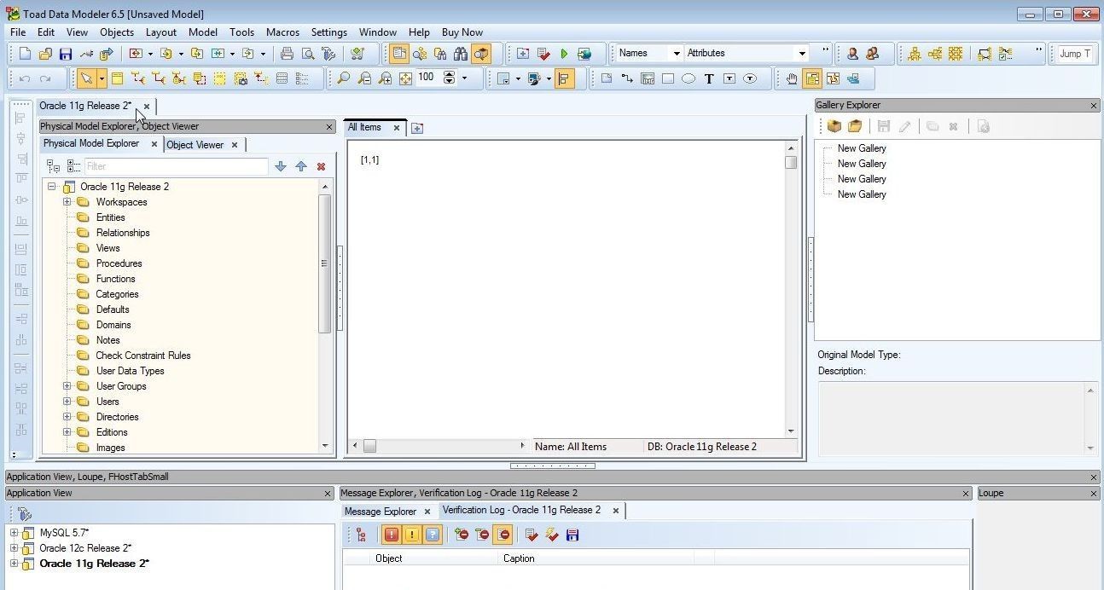Click the Zoom Out magnifier icon
The width and height of the screenshot is (1104, 590).
pos(364,78)
